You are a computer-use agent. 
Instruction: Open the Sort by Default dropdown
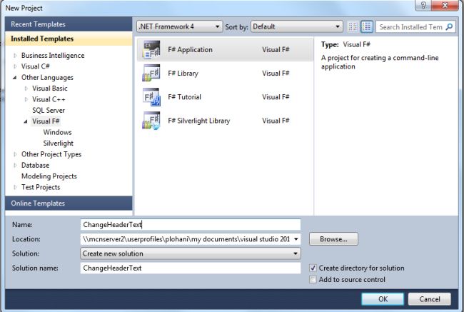[297, 26]
